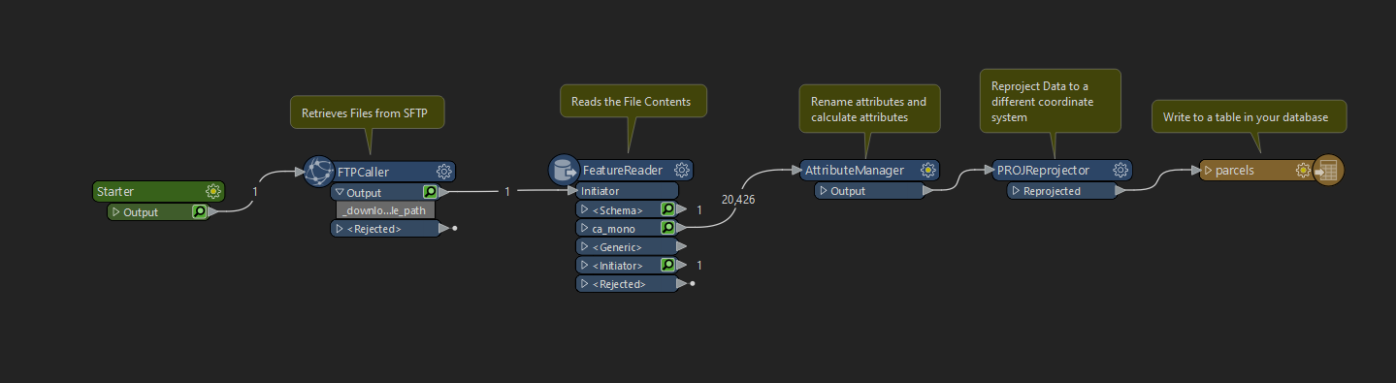Inspect the Starter Output cache magnifier
The height and width of the screenshot is (383, 1396).
pyautogui.click(x=199, y=211)
